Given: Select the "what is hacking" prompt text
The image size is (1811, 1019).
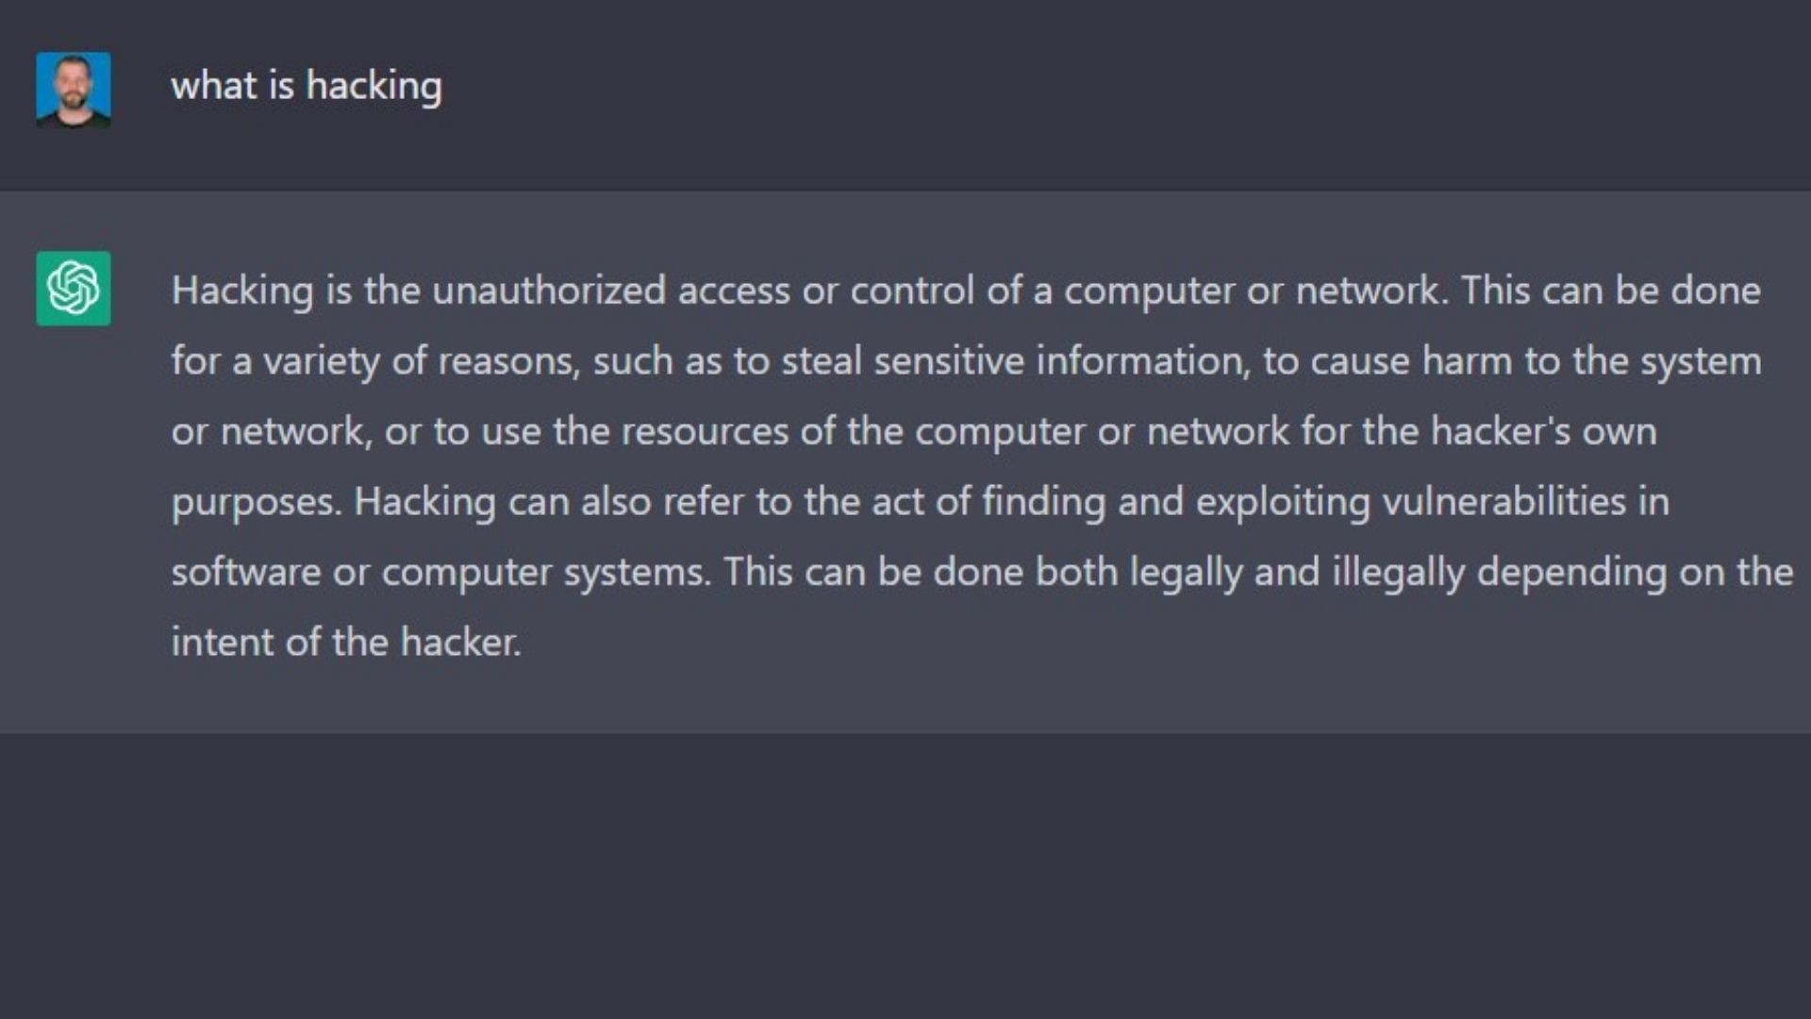Looking at the screenshot, I should [x=307, y=87].
